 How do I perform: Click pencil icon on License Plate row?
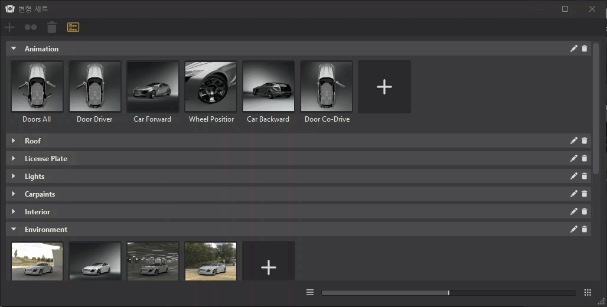point(574,159)
